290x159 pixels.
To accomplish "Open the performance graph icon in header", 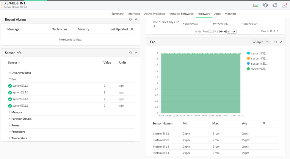I will point(255,5).
